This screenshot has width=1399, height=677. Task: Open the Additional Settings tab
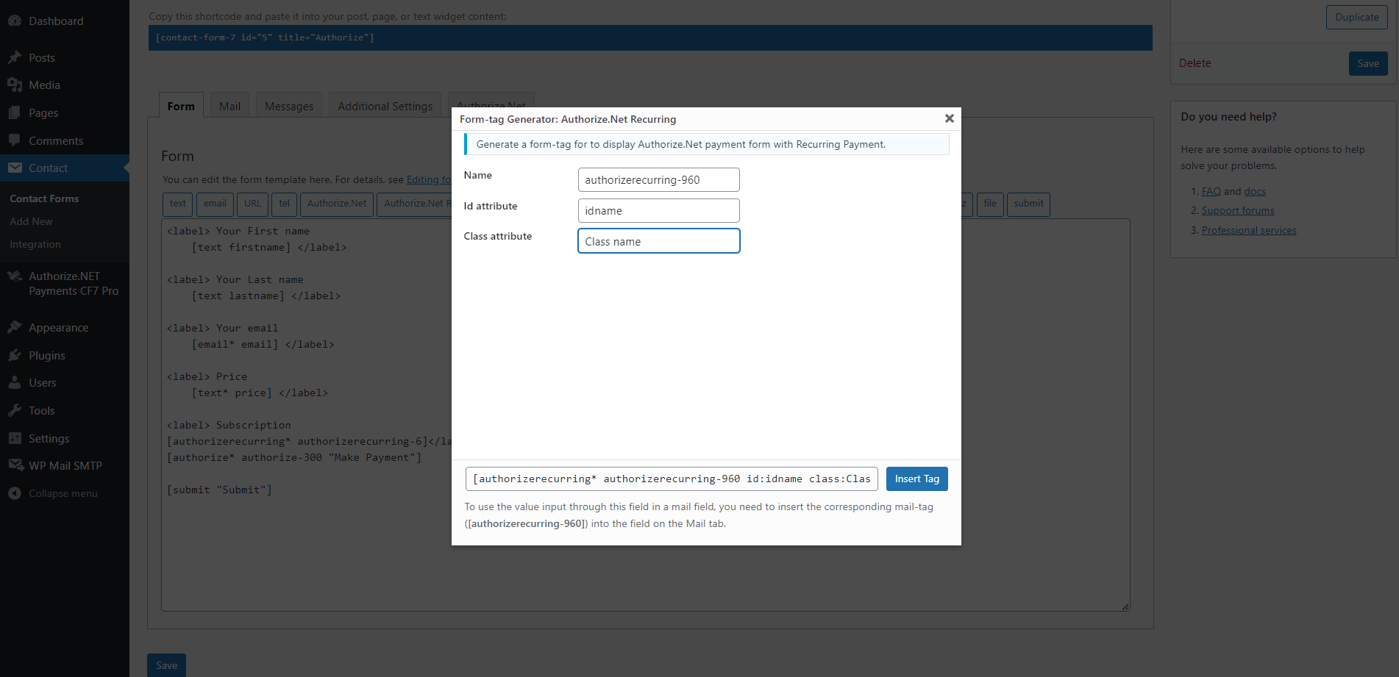[x=385, y=107]
